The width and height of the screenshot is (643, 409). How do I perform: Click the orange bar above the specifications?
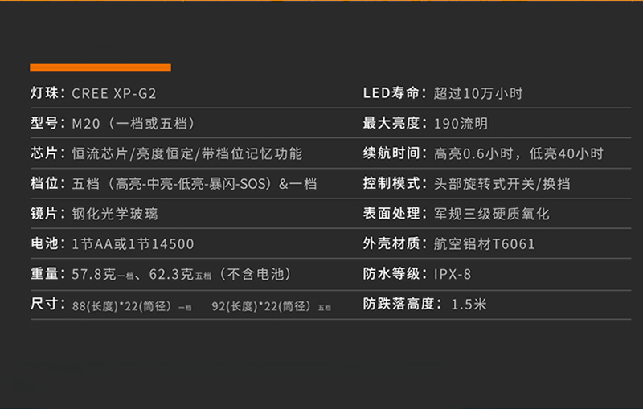click(100, 67)
